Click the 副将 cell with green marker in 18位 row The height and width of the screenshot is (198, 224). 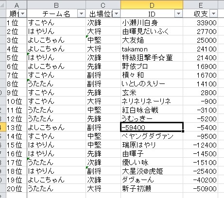click(x=103, y=171)
